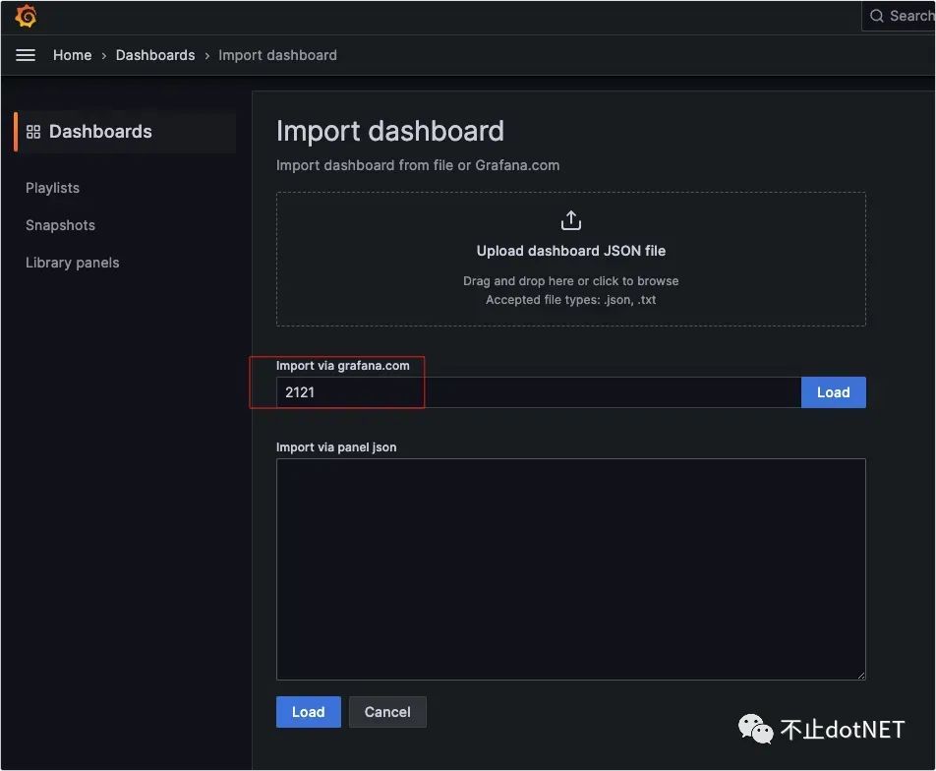Screen dimensions: 936x771
Task: Select Snapshots in the sidebar
Action: 60,225
